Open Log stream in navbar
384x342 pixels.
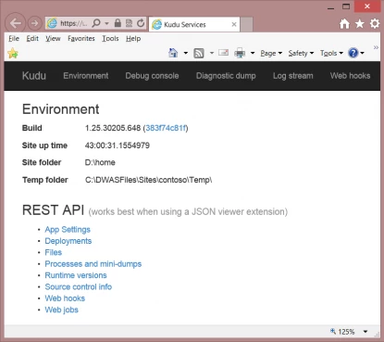click(x=293, y=76)
